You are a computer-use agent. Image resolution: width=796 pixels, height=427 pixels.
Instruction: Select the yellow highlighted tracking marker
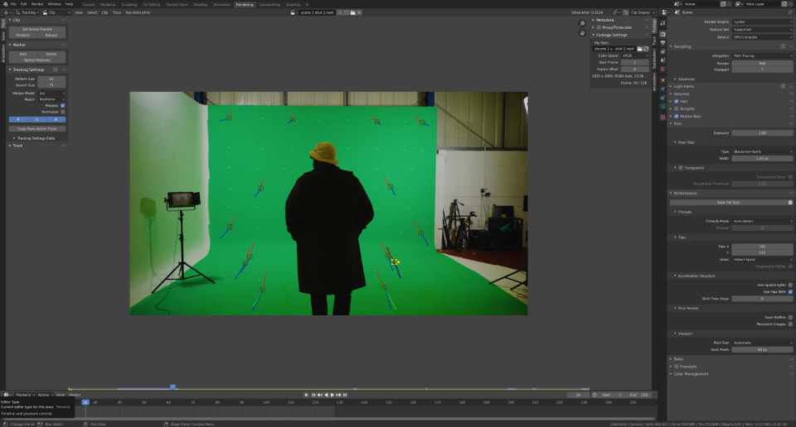point(395,261)
